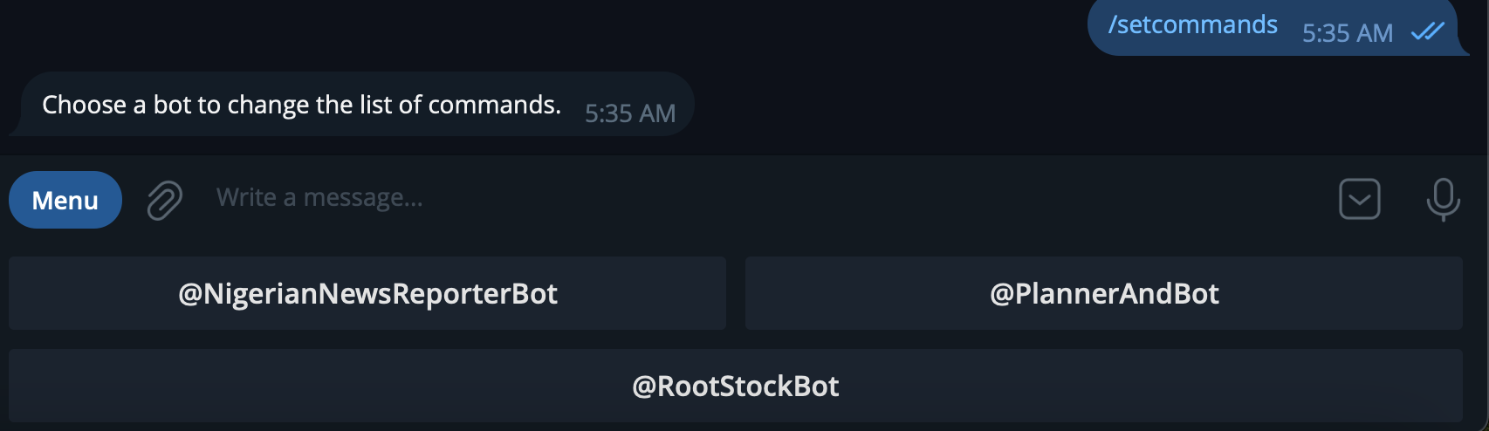The image size is (1489, 431).
Task: Click the /setcommands command link
Action: click(x=1192, y=24)
